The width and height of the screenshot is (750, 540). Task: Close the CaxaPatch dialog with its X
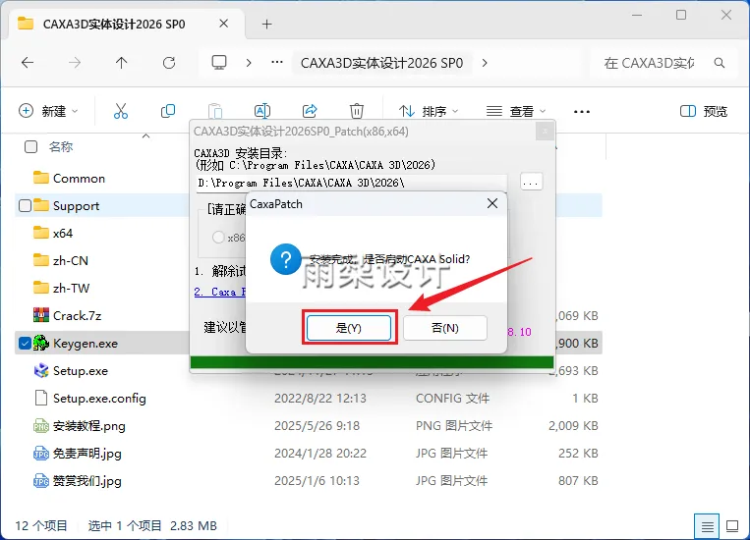[492, 203]
